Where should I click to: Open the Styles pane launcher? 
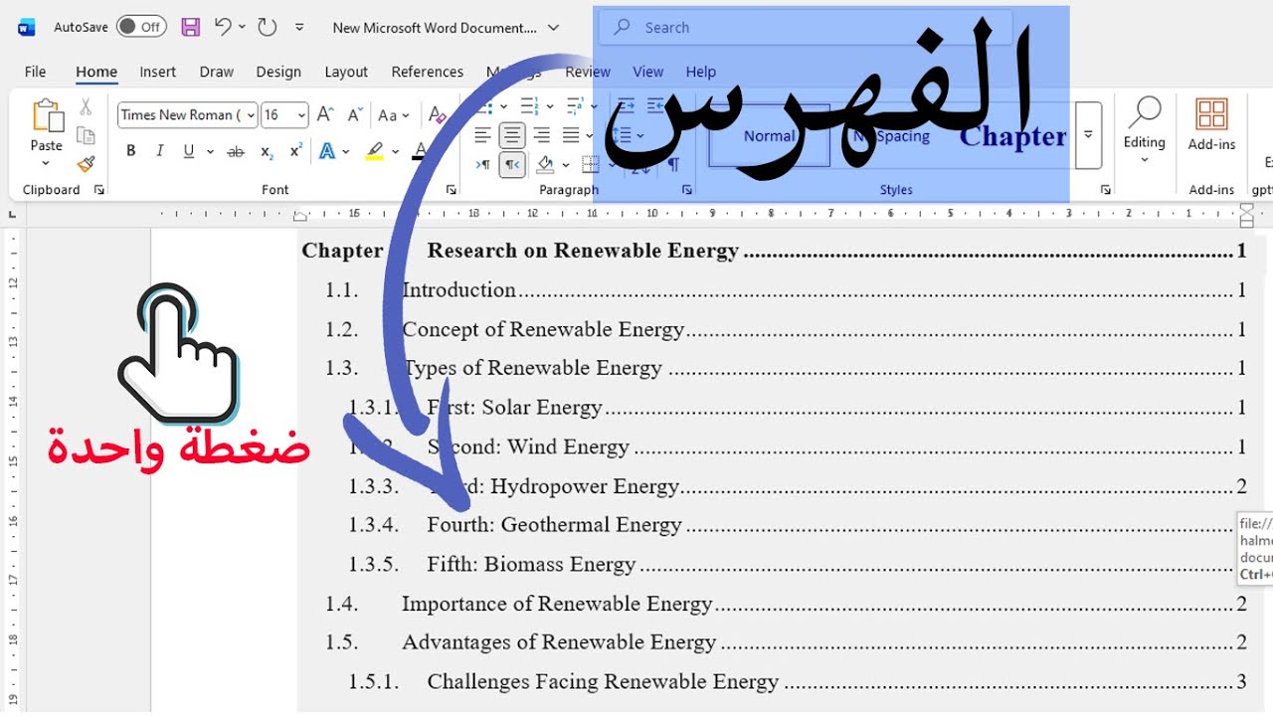click(1106, 190)
